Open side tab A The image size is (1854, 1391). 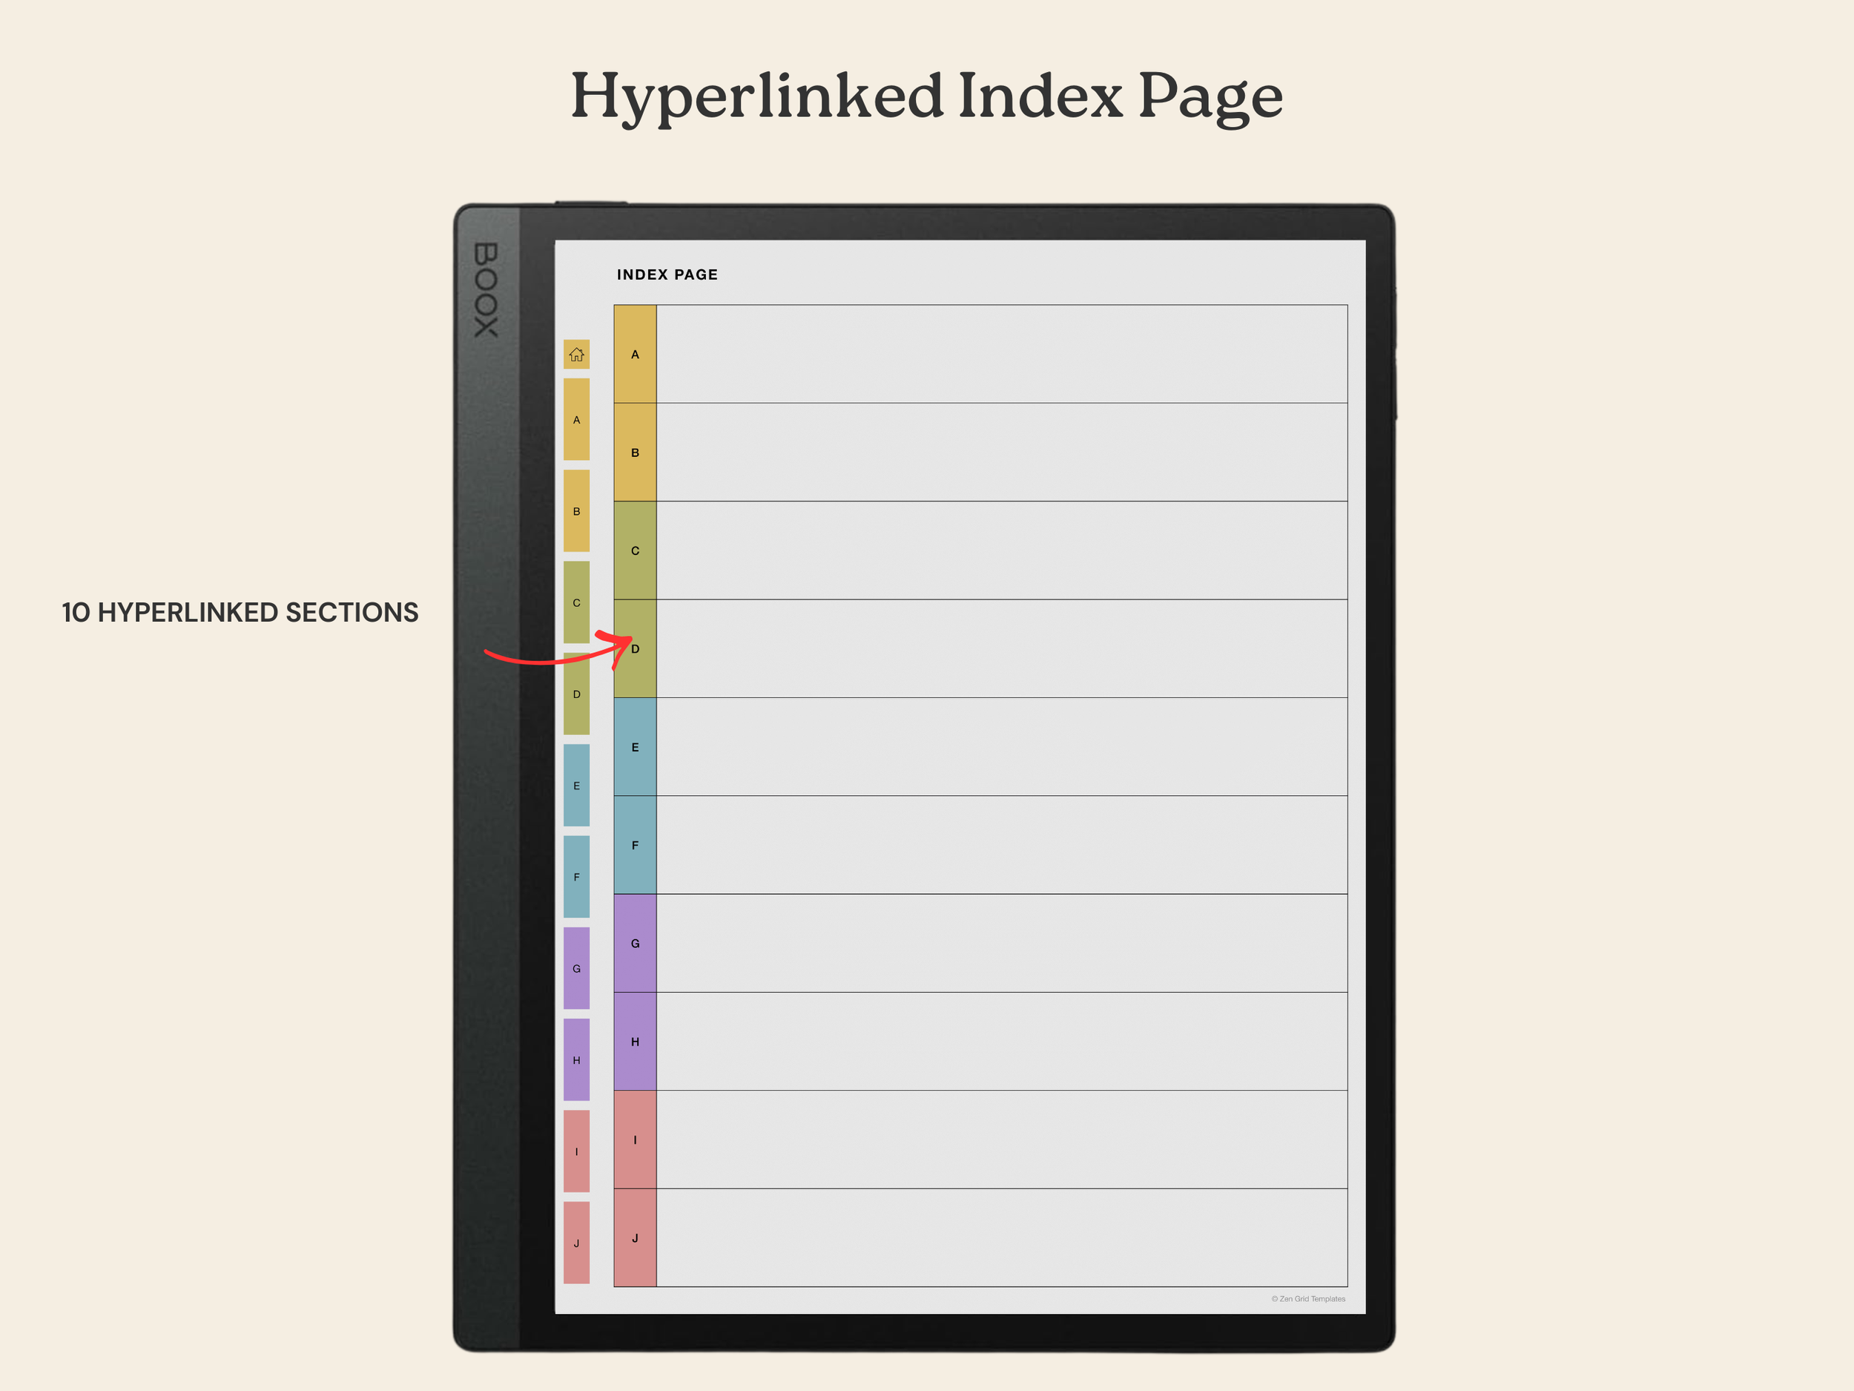pos(575,419)
